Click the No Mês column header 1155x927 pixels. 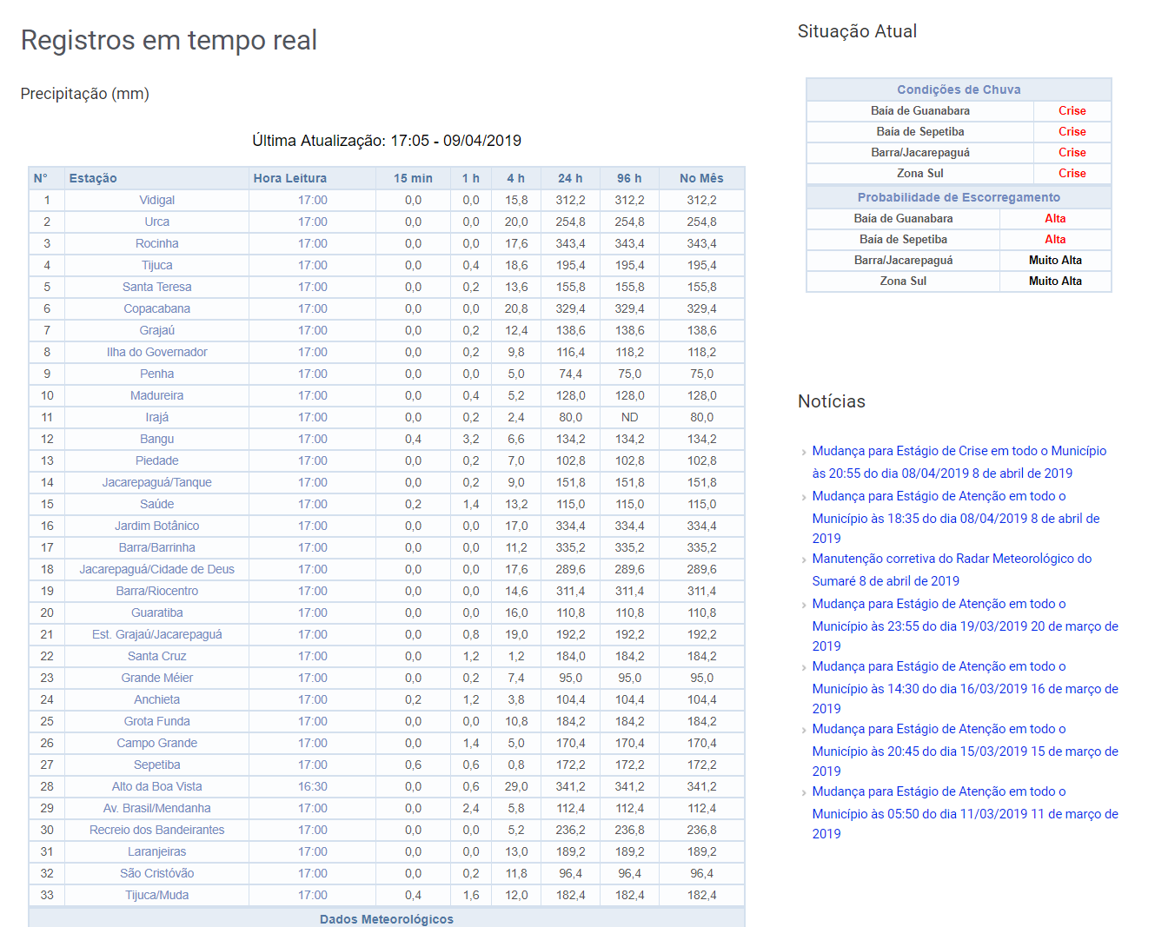701,178
